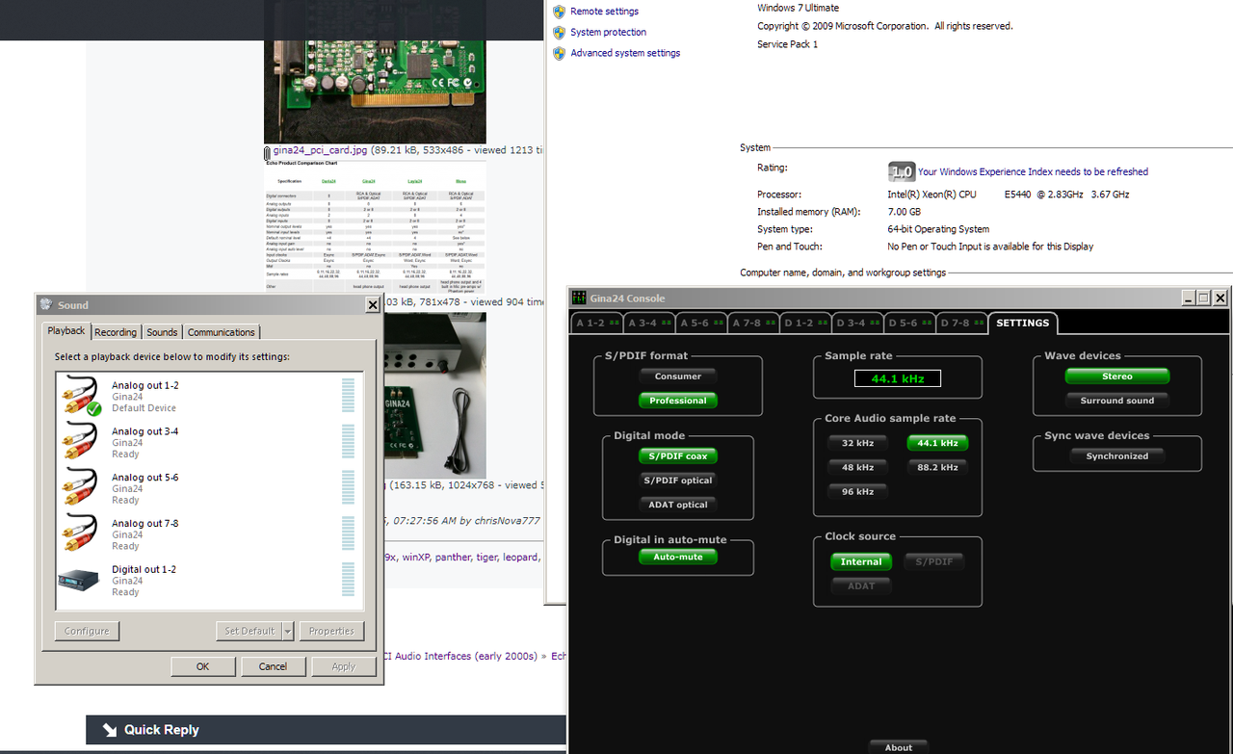Click the PCI card photo thumbnail
This screenshot has height=754, width=1233.
(x=375, y=71)
